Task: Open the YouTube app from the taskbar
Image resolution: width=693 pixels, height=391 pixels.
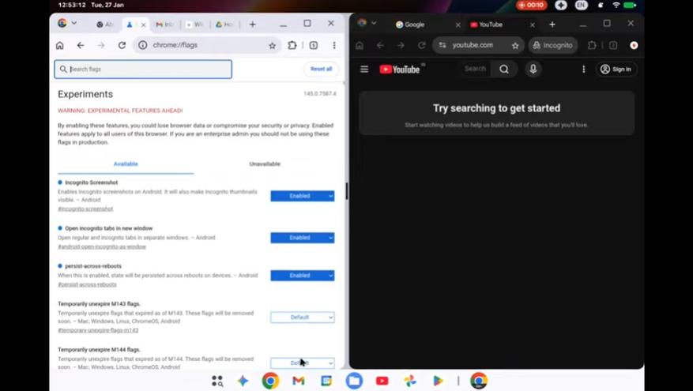Action: (x=382, y=381)
